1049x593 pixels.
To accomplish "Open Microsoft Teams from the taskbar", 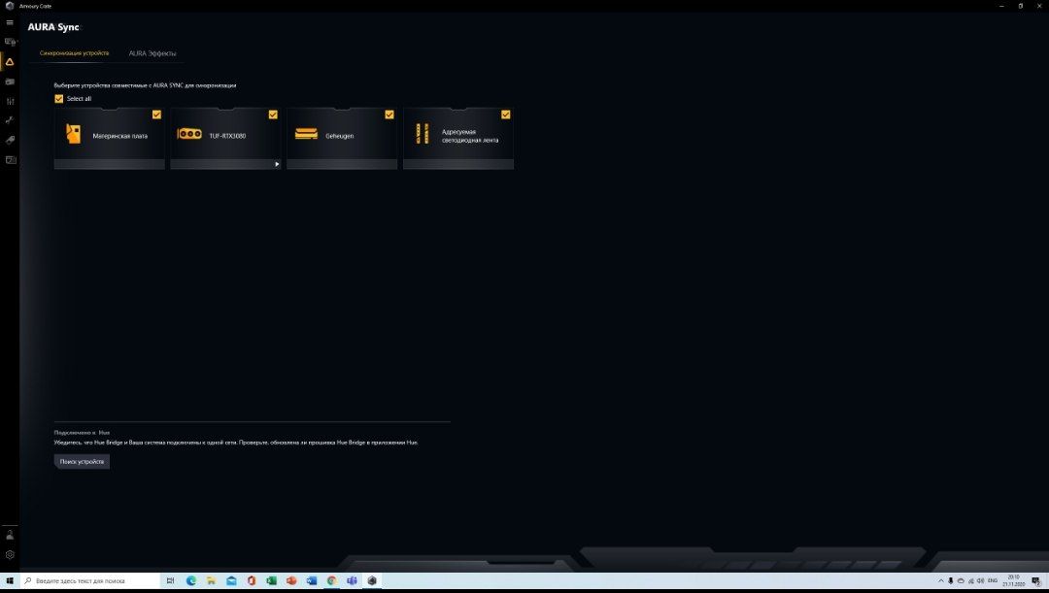I will point(352,581).
